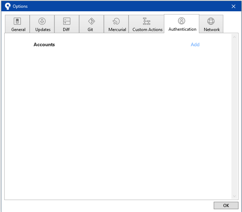The height and width of the screenshot is (212, 242).
Task: Click the Authentication person icon
Action: [182, 21]
